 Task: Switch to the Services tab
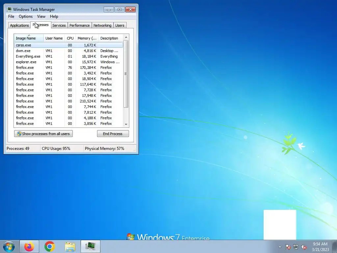pos(59,25)
